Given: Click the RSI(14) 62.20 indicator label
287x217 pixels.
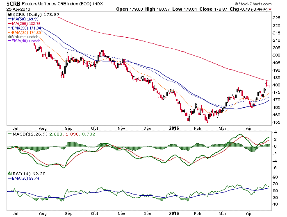Looking at the screenshot, I should coord(29,174).
